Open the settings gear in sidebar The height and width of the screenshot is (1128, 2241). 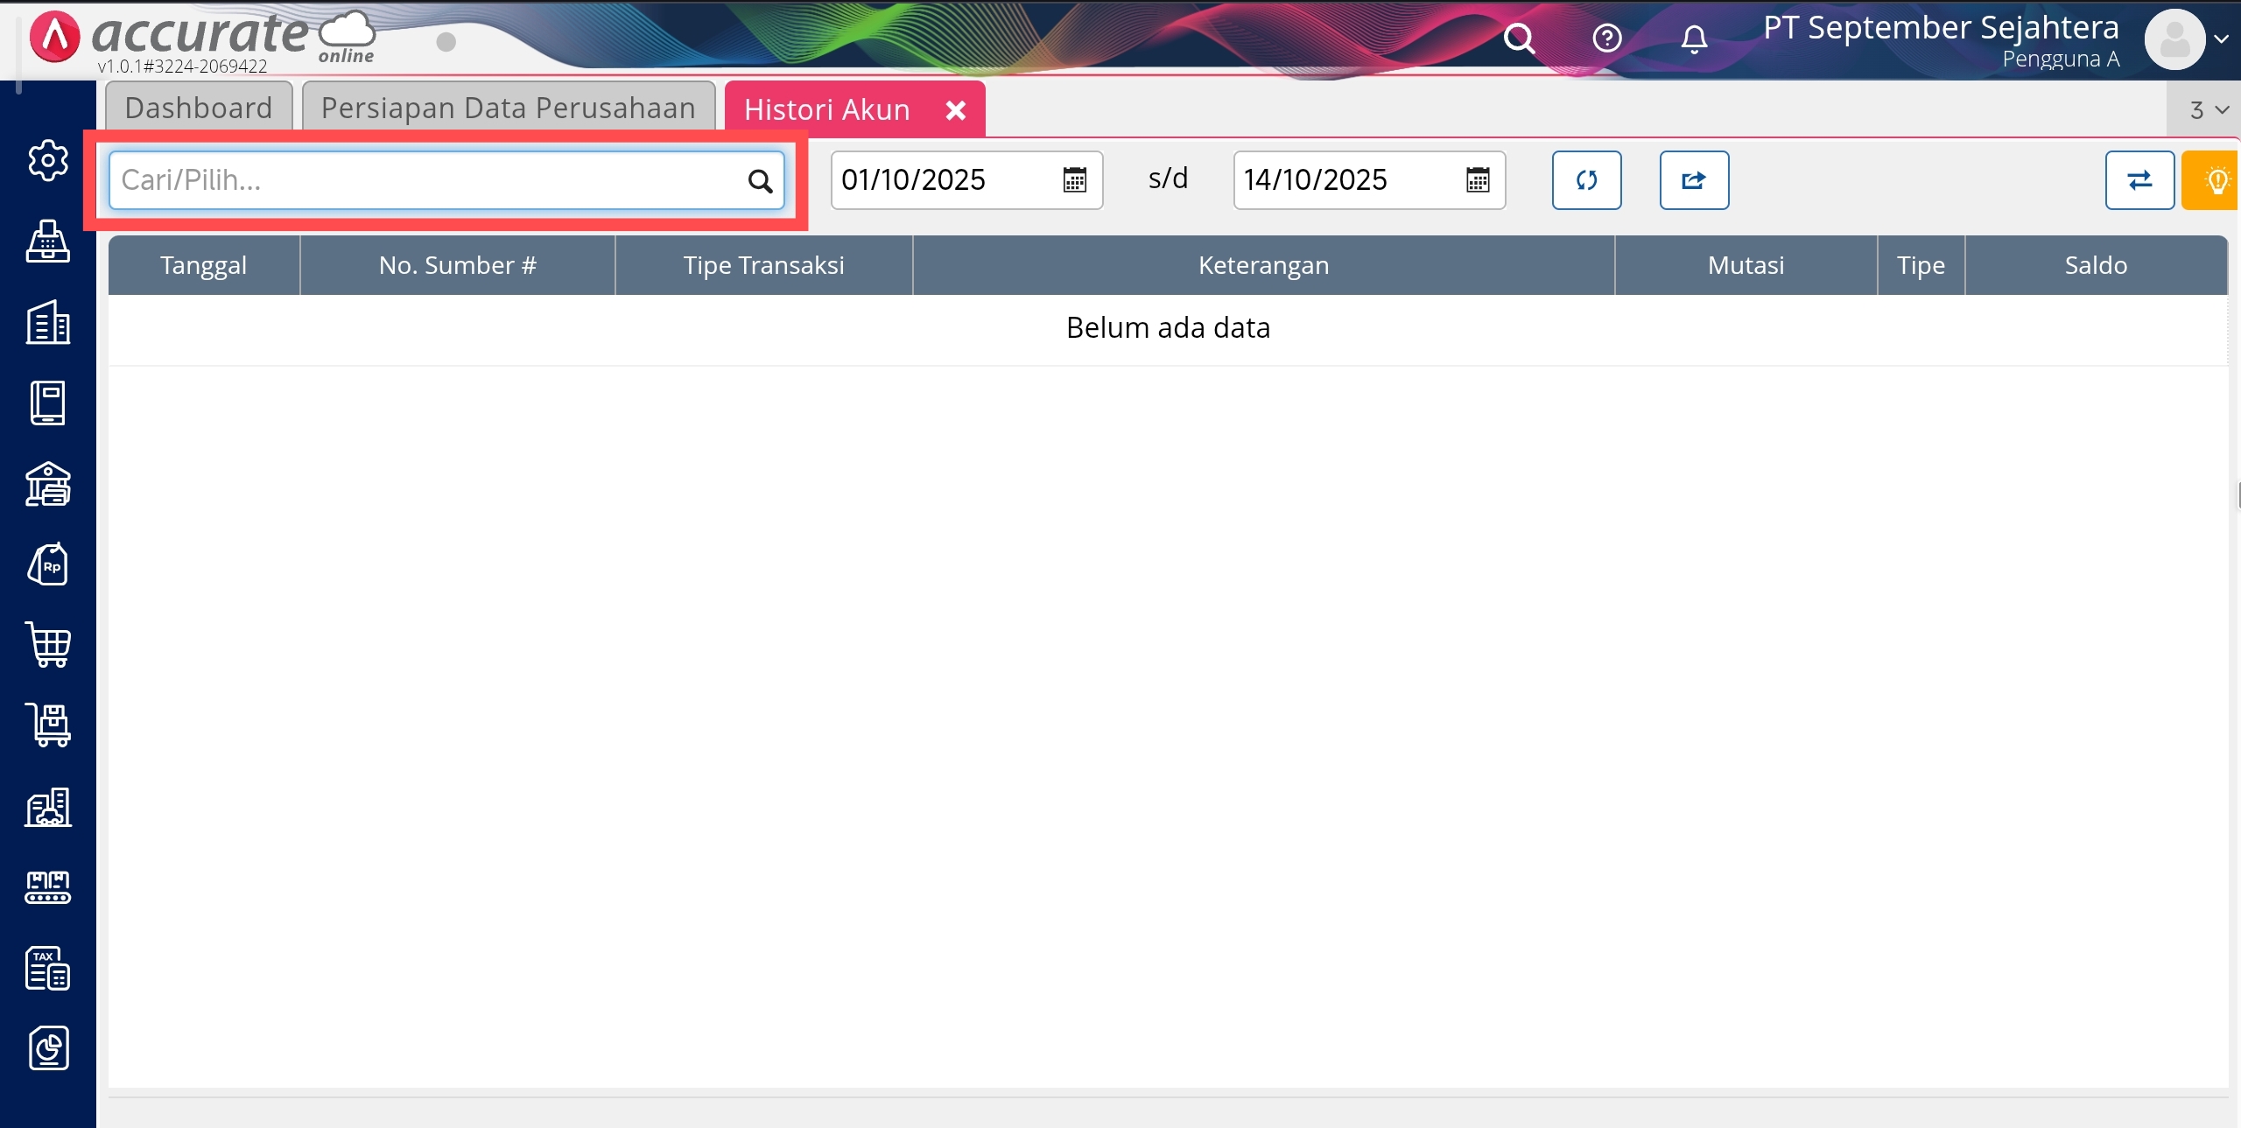coord(47,161)
